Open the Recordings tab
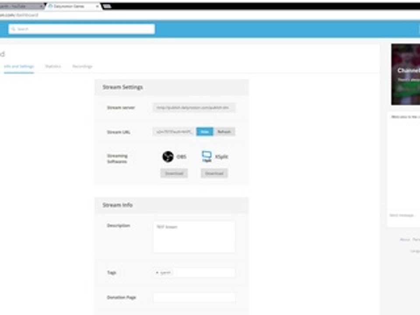 click(82, 66)
